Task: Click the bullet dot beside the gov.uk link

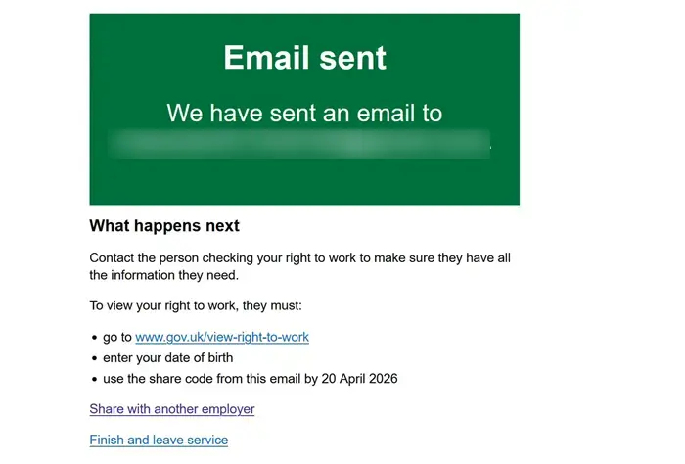Action: pos(94,337)
